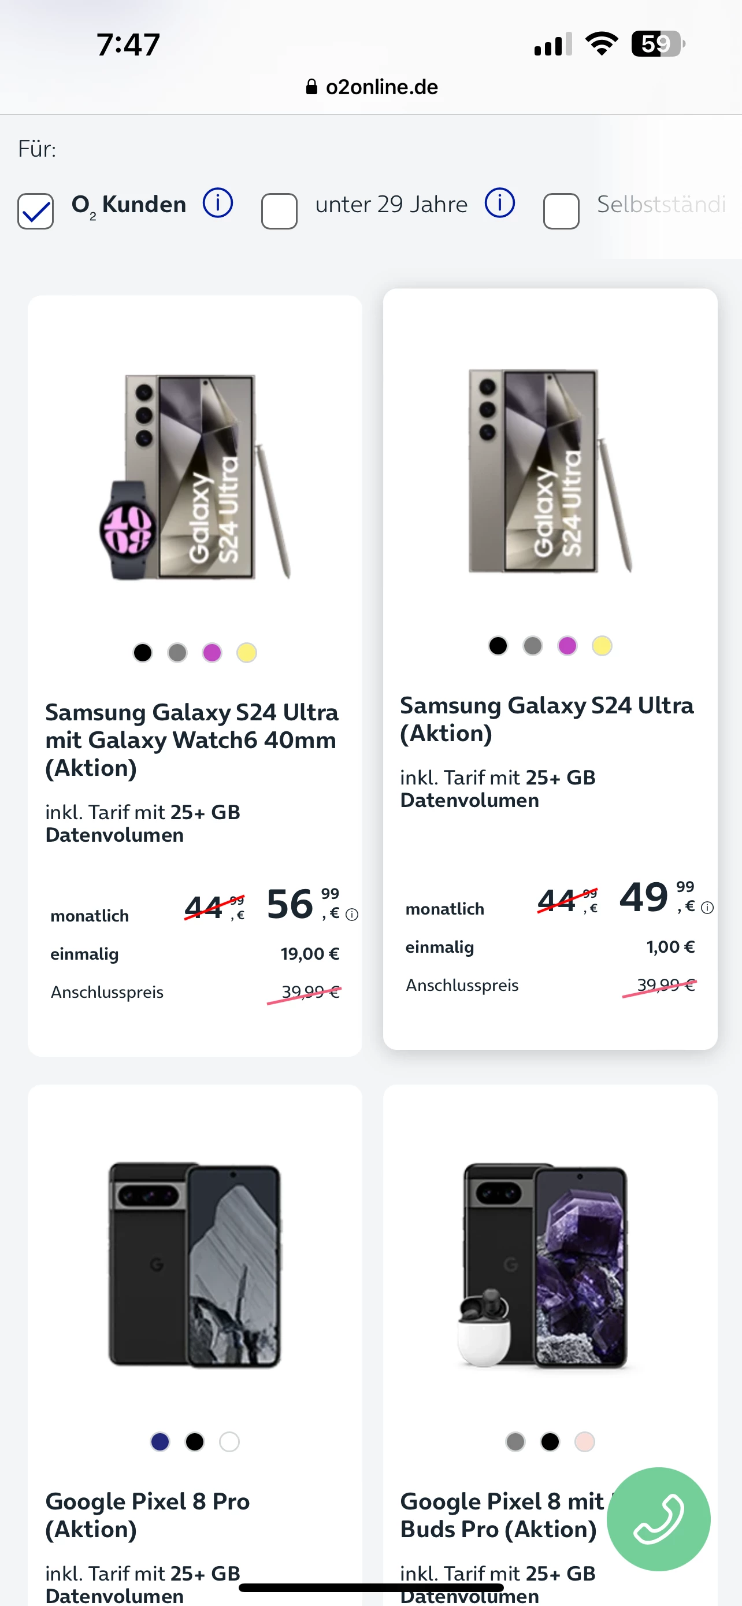Image resolution: width=742 pixels, height=1606 pixels.
Task: Open Samsung Galaxy S24 Ultra (Aktion) title link
Action: point(546,719)
